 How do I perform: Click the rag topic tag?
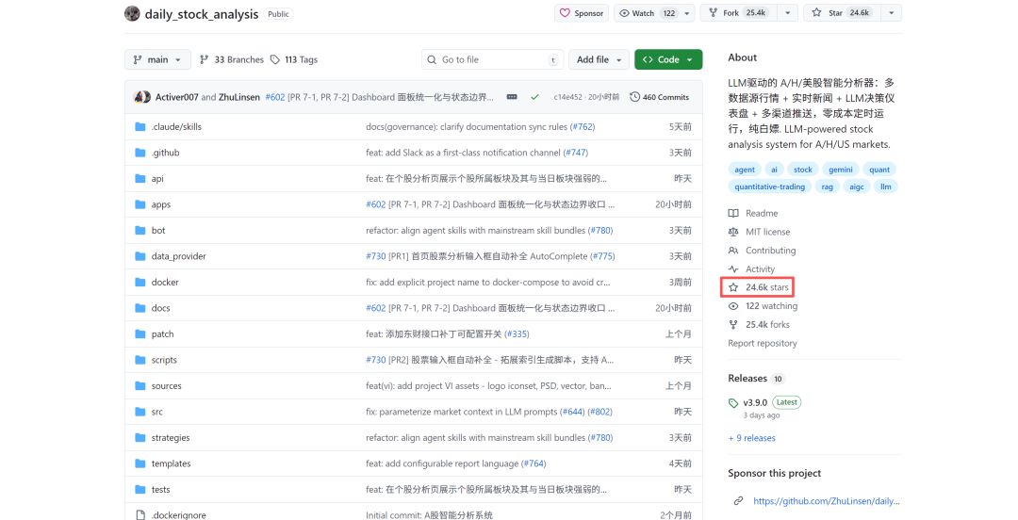(x=828, y=187)
